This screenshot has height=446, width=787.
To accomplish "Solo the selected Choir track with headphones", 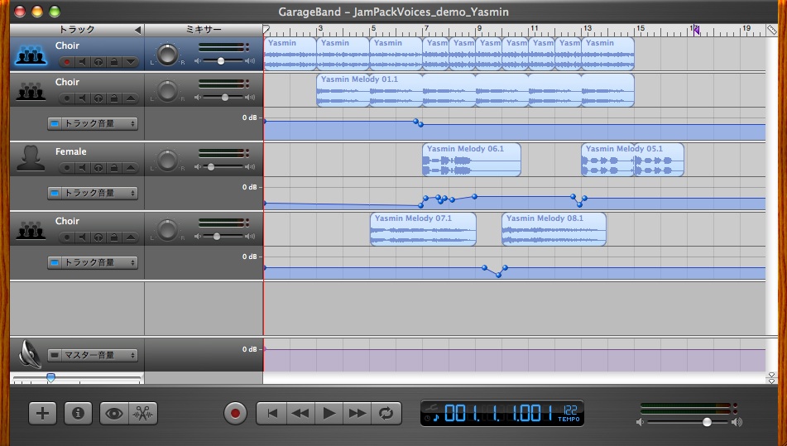I will coord(98,62).
